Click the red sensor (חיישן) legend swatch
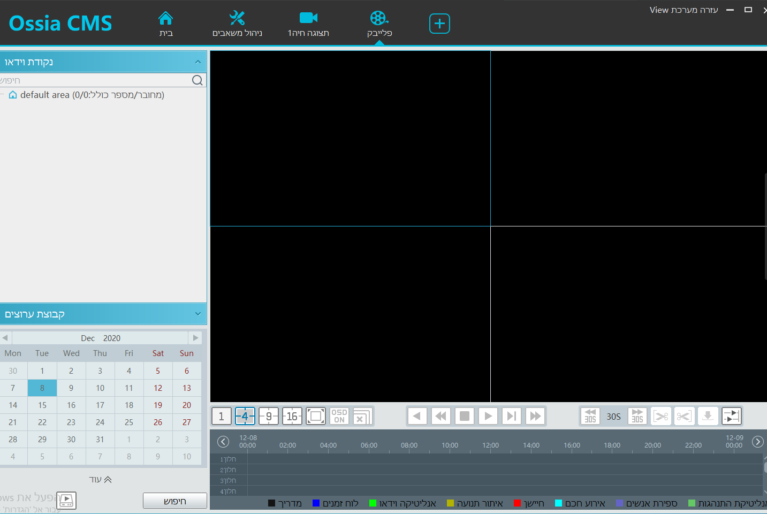 point(517,503)
